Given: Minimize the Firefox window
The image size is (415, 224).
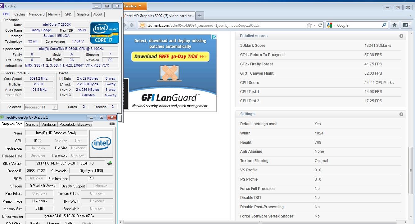Looking at the screenshot, I should (x=387, y=8).
